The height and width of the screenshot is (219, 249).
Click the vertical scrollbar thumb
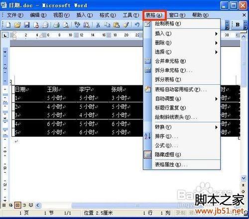coord(244,63)
